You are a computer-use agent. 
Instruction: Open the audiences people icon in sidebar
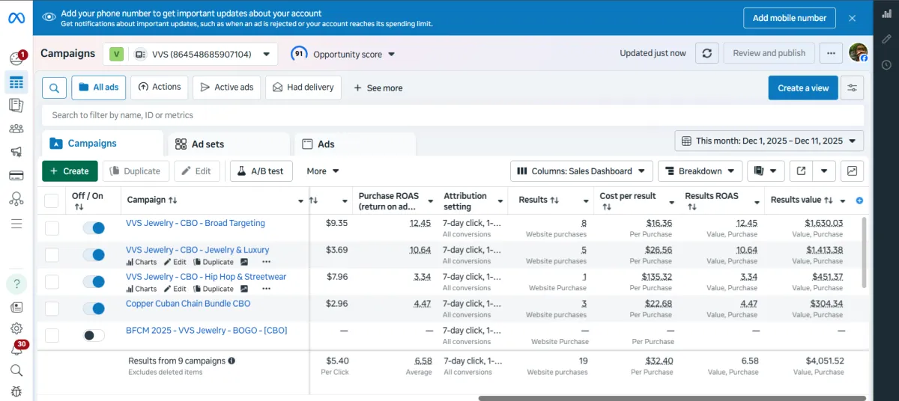coord(16,129)
